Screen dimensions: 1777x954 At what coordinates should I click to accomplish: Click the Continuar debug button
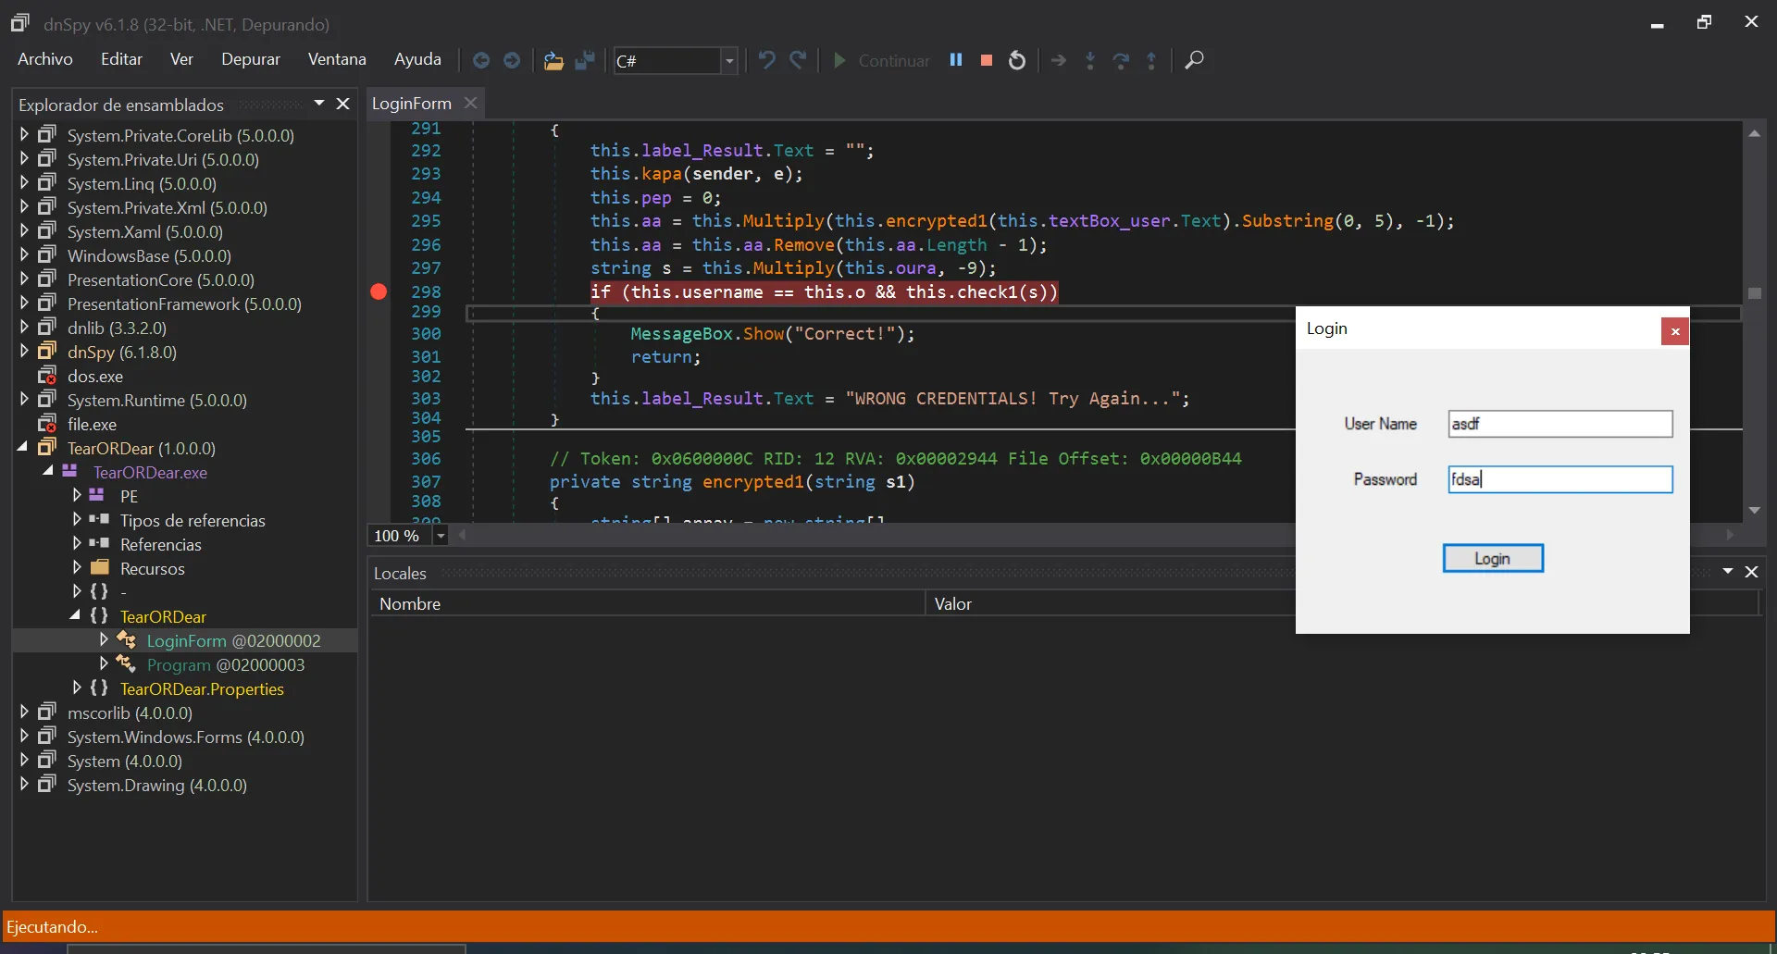[881, 60]
